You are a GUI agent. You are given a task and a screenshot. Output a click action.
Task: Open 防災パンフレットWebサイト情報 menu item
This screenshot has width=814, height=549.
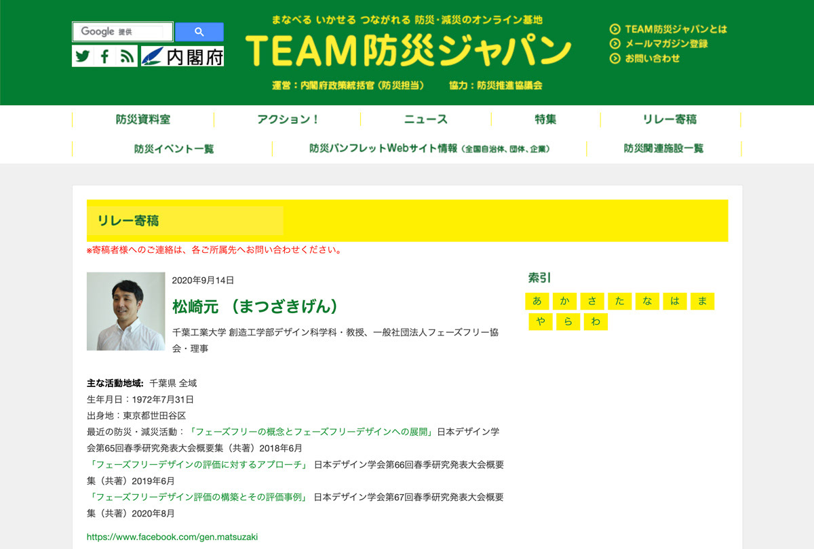429,148
